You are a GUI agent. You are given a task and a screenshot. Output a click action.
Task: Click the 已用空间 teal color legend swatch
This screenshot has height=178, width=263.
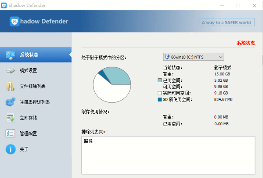coord(160,81)
